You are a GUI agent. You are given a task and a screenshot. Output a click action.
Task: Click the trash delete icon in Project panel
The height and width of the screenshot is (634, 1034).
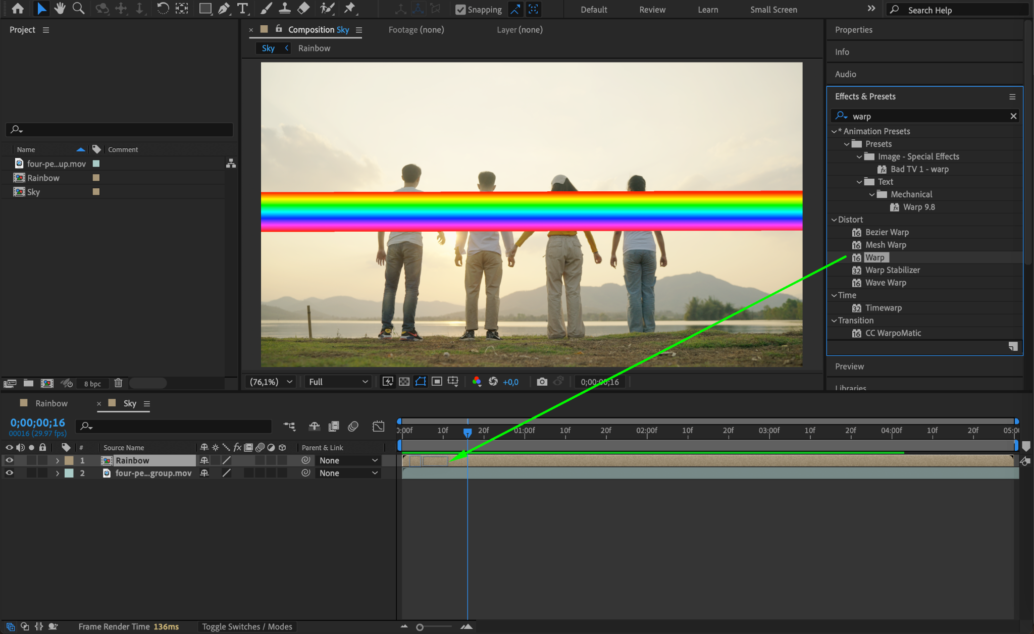pyautogui.click(x=118, y=383)
